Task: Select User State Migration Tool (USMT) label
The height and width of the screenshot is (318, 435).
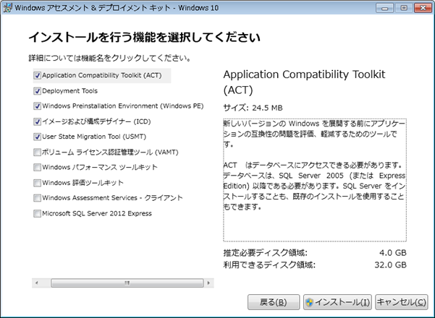Action: [x=94, y=137]
